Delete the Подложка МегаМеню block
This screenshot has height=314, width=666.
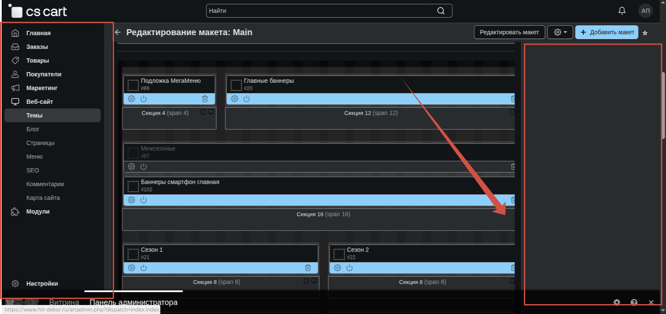pos(205,99)
